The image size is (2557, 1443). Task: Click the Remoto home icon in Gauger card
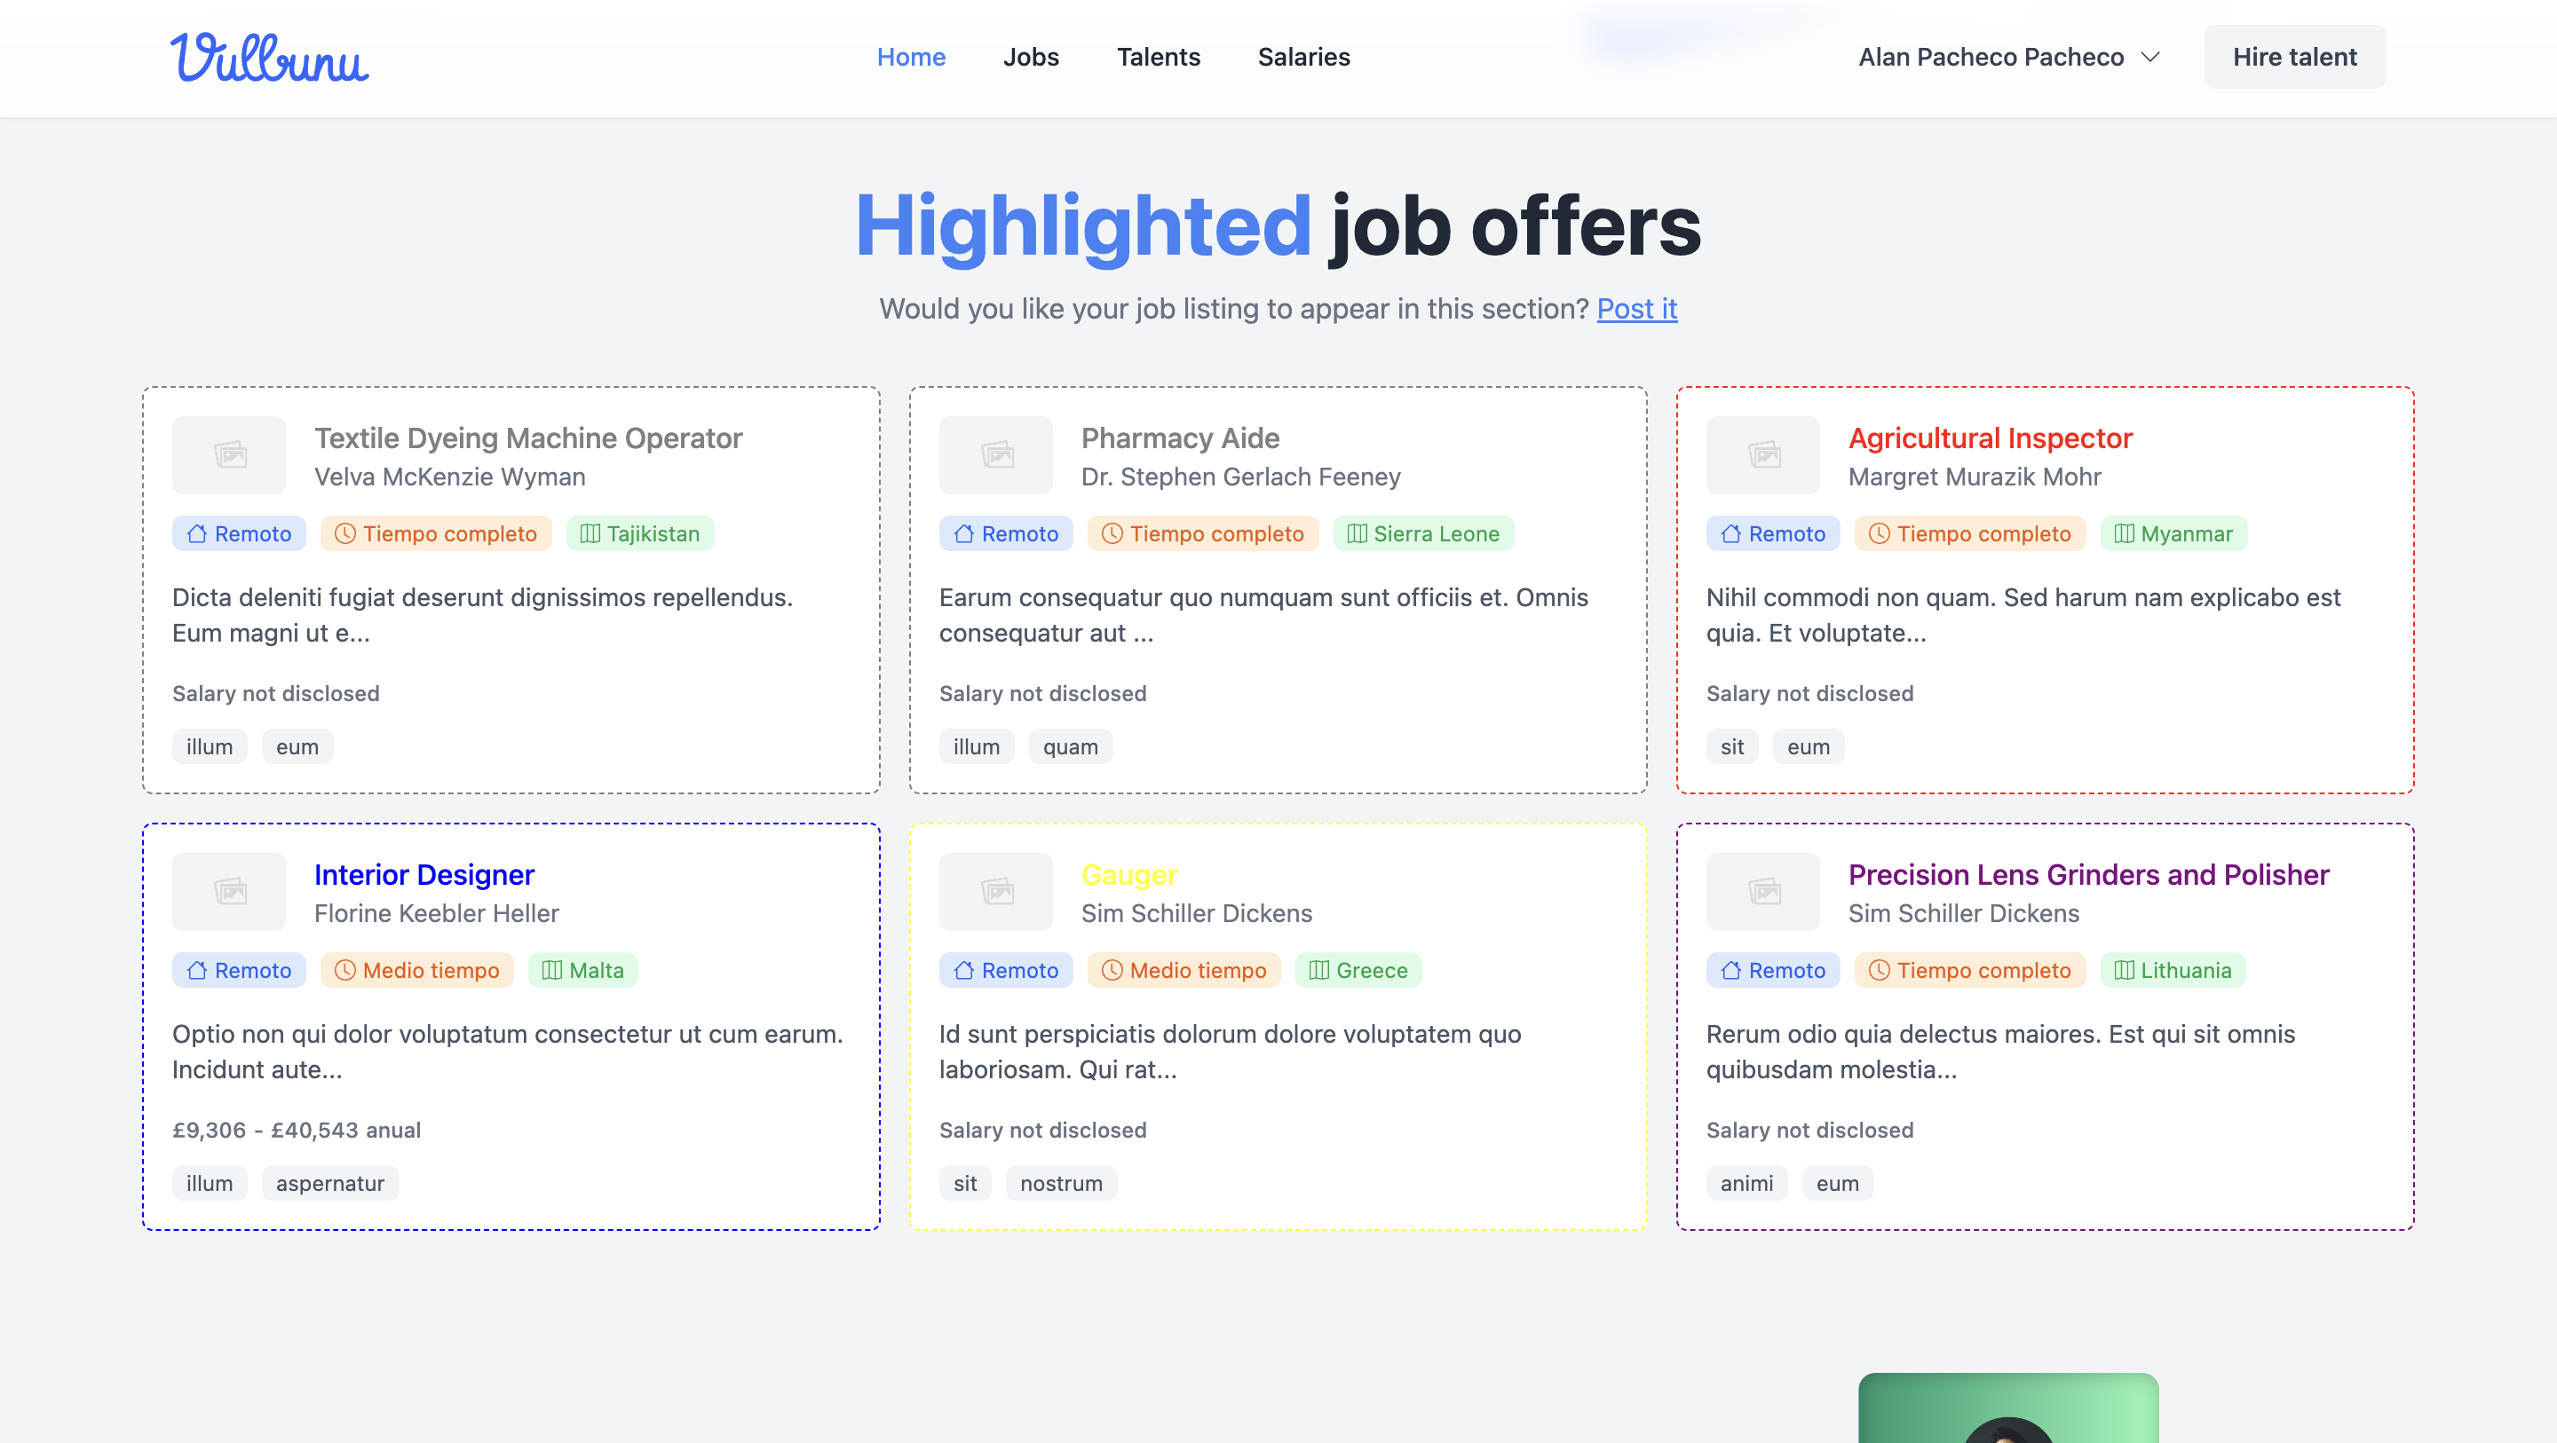[x=964, y=971]
